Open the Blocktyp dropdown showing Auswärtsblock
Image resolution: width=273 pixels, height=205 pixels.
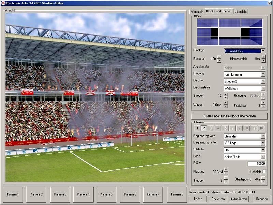263,50
